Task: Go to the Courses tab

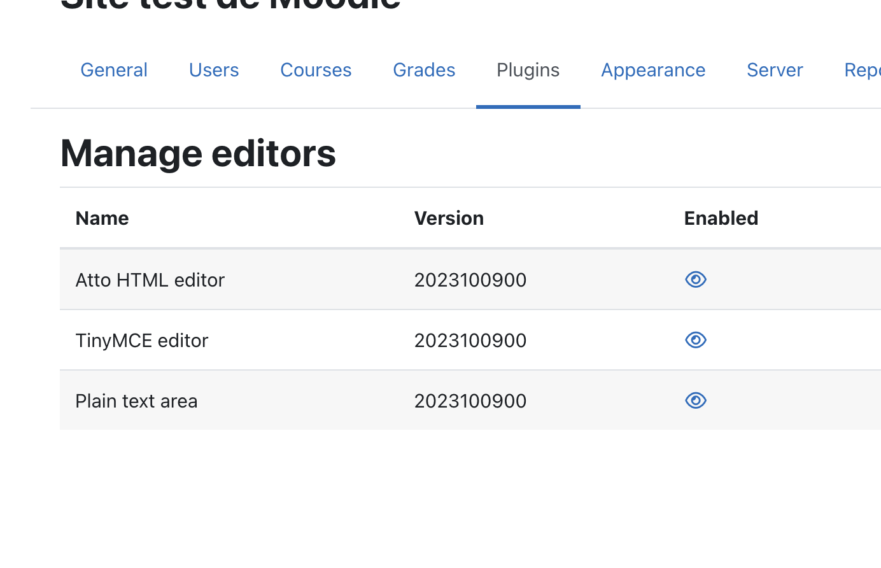Action: point(316,70)
